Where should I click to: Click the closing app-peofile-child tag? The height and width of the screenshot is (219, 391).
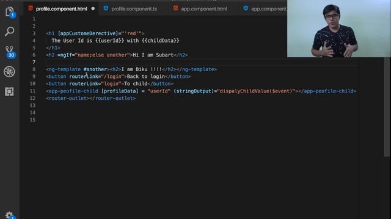coord(327,91)
